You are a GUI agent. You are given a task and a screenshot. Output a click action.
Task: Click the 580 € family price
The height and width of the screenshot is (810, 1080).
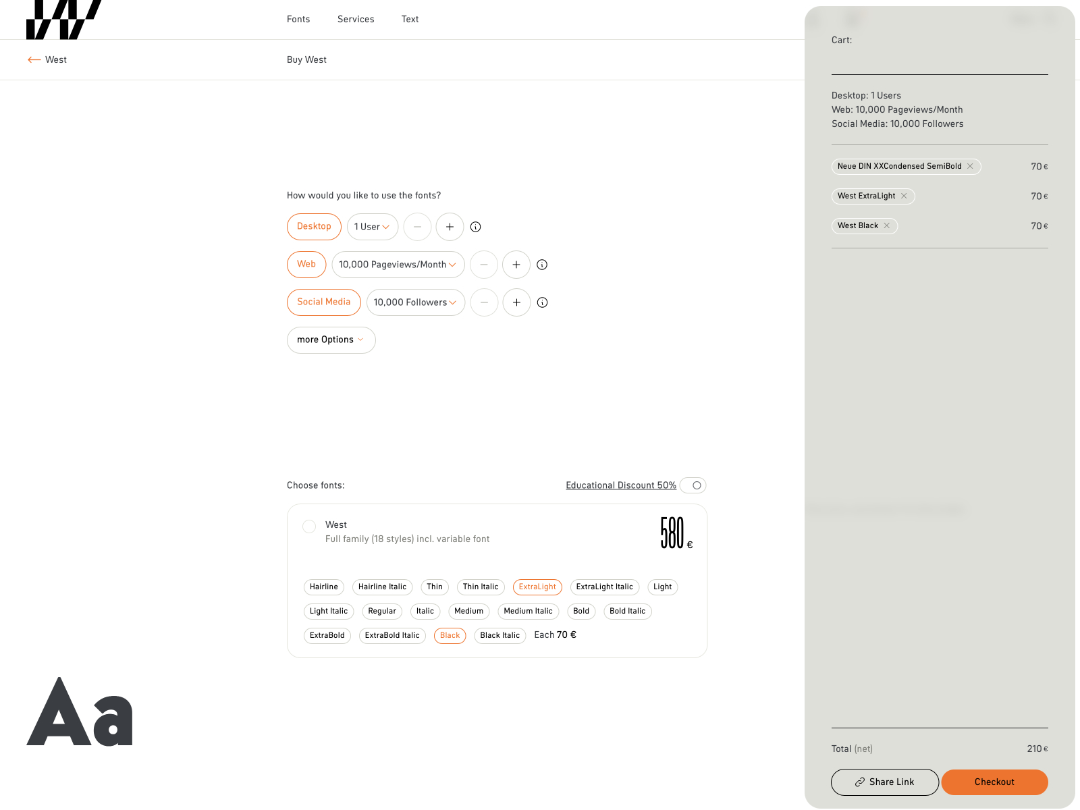676,533
